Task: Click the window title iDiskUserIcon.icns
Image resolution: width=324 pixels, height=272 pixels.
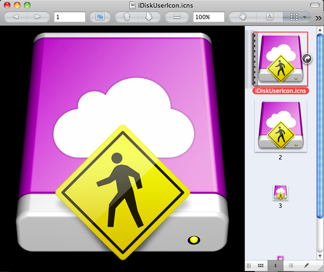Action: 165,5
